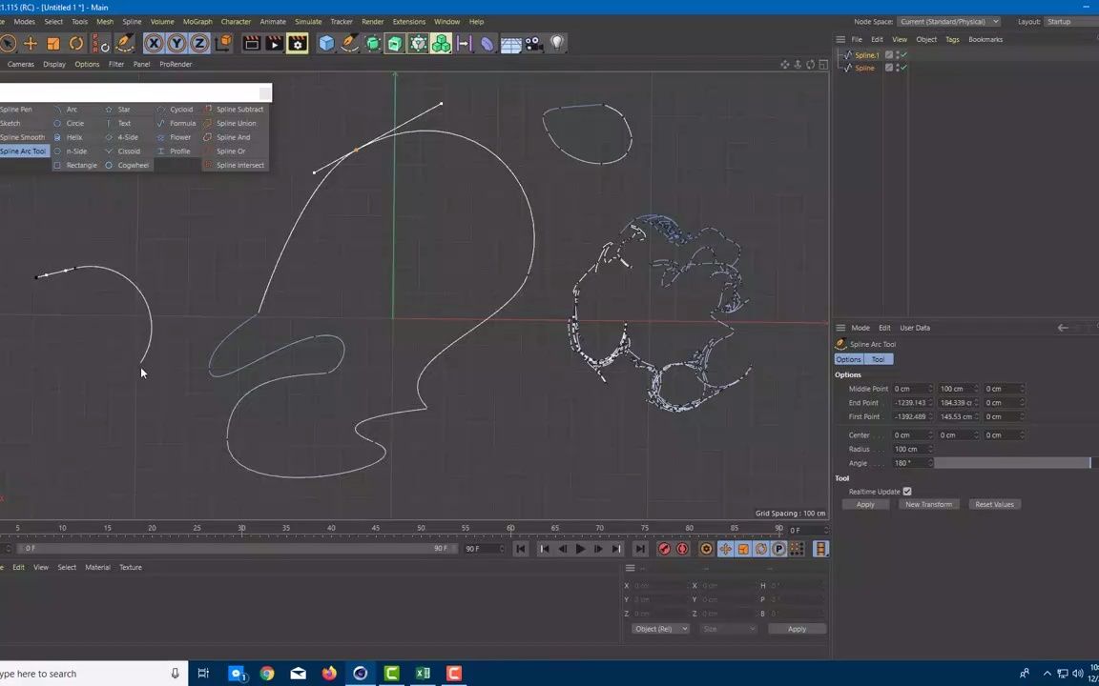This screenshot has height=686, width=1099.
Task: Click the Light bulb icon
Action: point(557,43)
